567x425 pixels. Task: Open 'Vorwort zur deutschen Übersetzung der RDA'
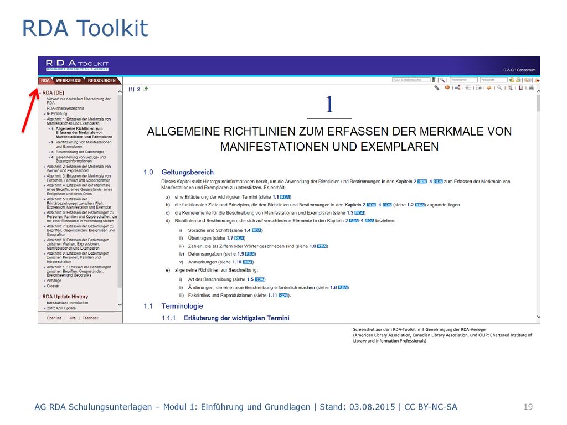(x=79, y=101)
